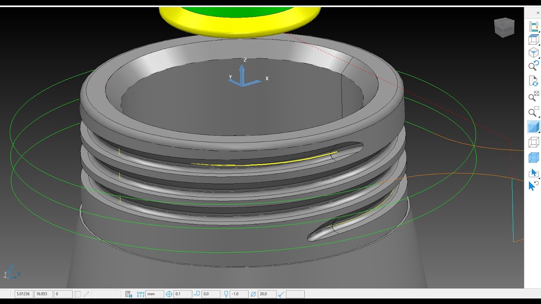Viewport: 541px width, 304px height.
Task: Toggle the plain shaded view cube
Action: click(534, 127)
